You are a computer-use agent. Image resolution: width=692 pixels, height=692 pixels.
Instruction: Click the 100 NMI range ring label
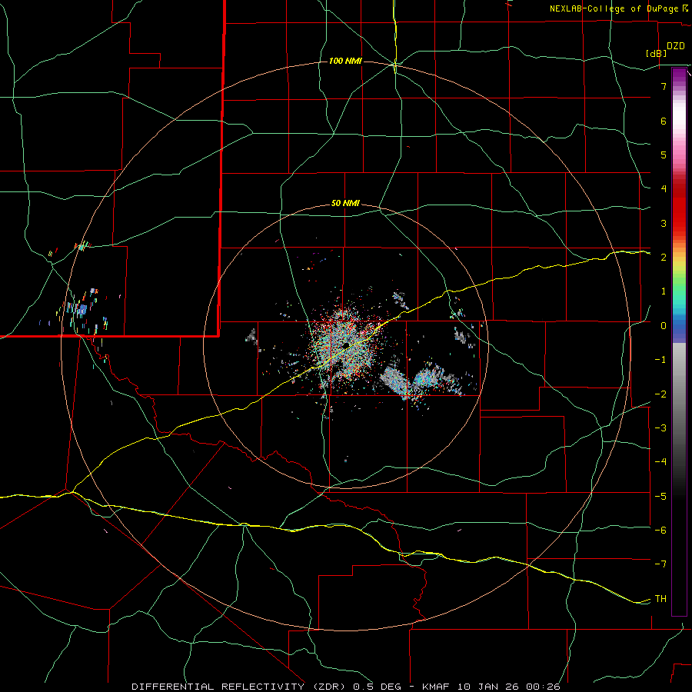345,61
